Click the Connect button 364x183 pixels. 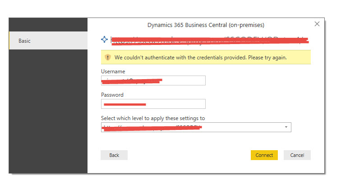pos(264,155)
